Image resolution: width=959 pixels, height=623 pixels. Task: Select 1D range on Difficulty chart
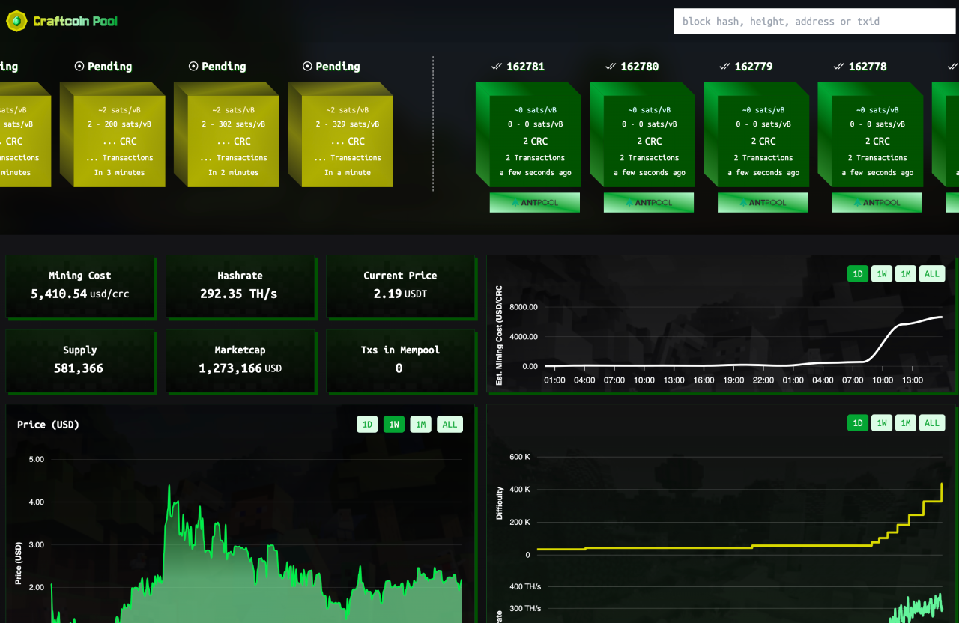[x=858, y=423]
